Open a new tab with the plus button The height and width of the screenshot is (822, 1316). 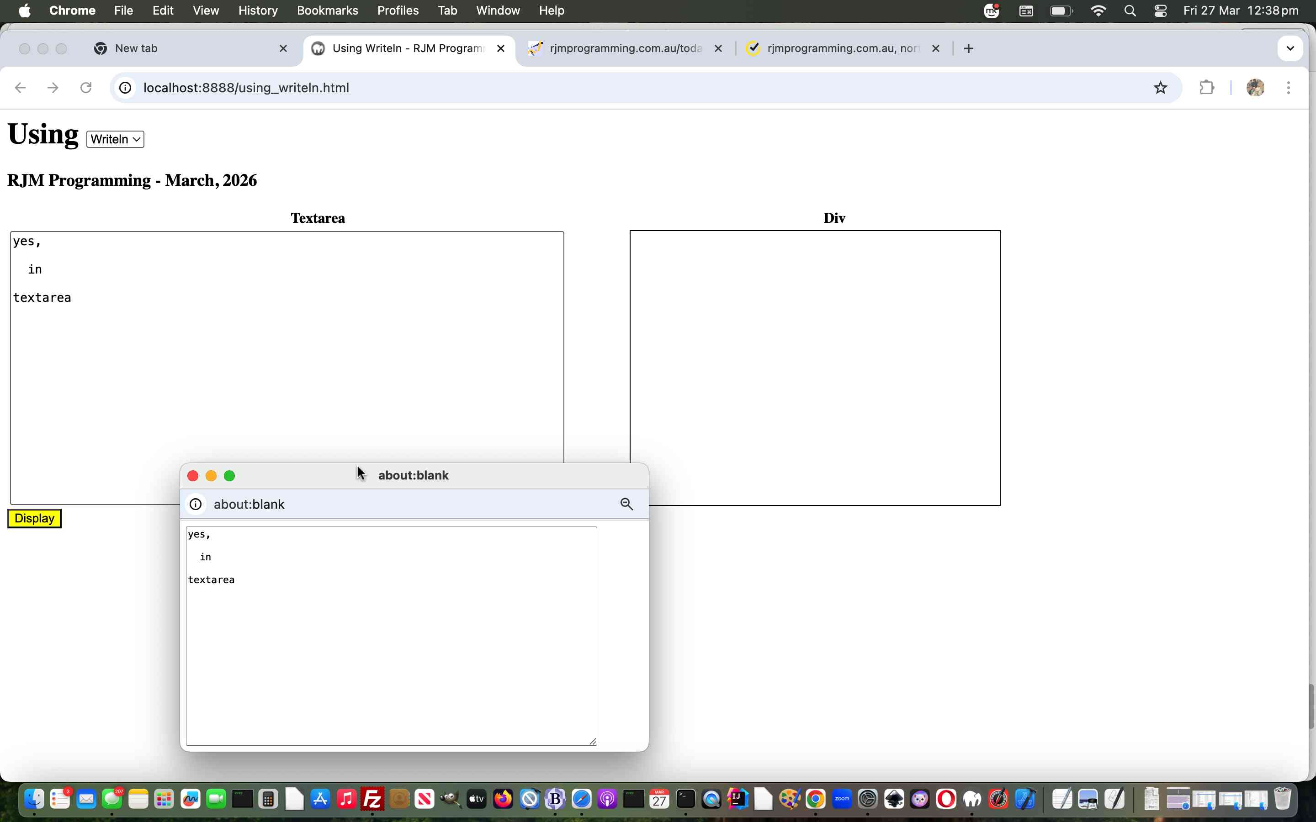tap(969, 48)
